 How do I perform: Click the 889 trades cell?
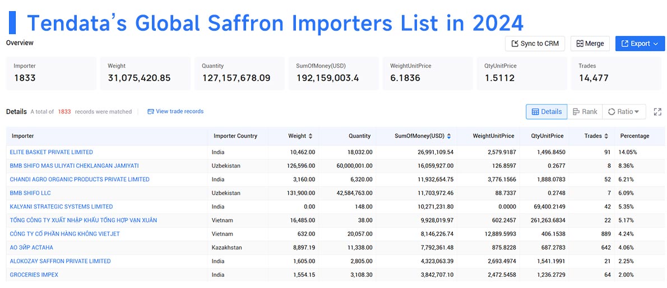click(605, 234)
